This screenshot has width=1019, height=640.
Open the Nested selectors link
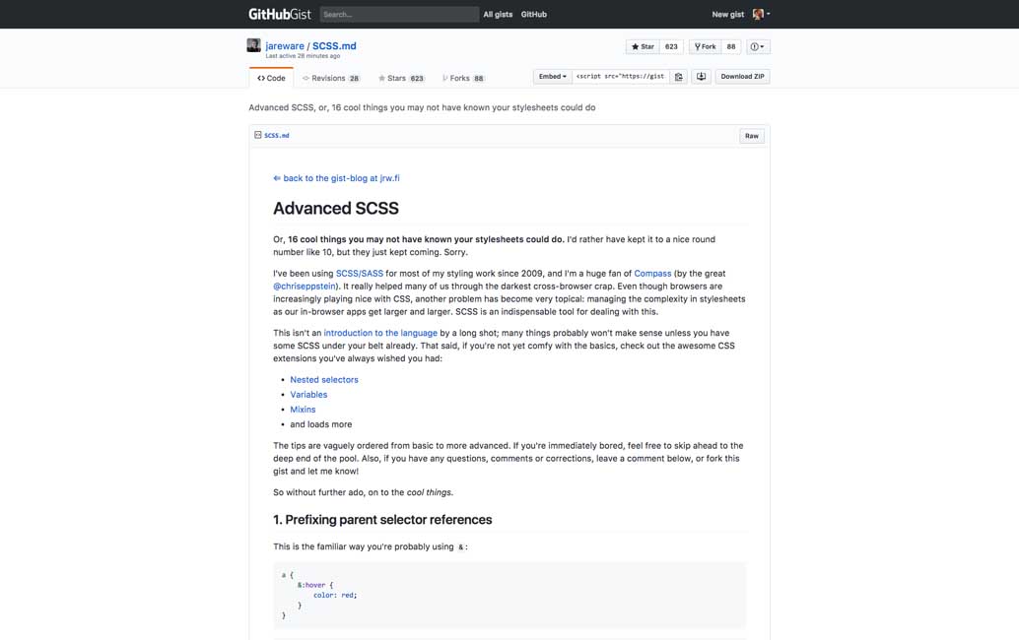click(x=324, y=380)
